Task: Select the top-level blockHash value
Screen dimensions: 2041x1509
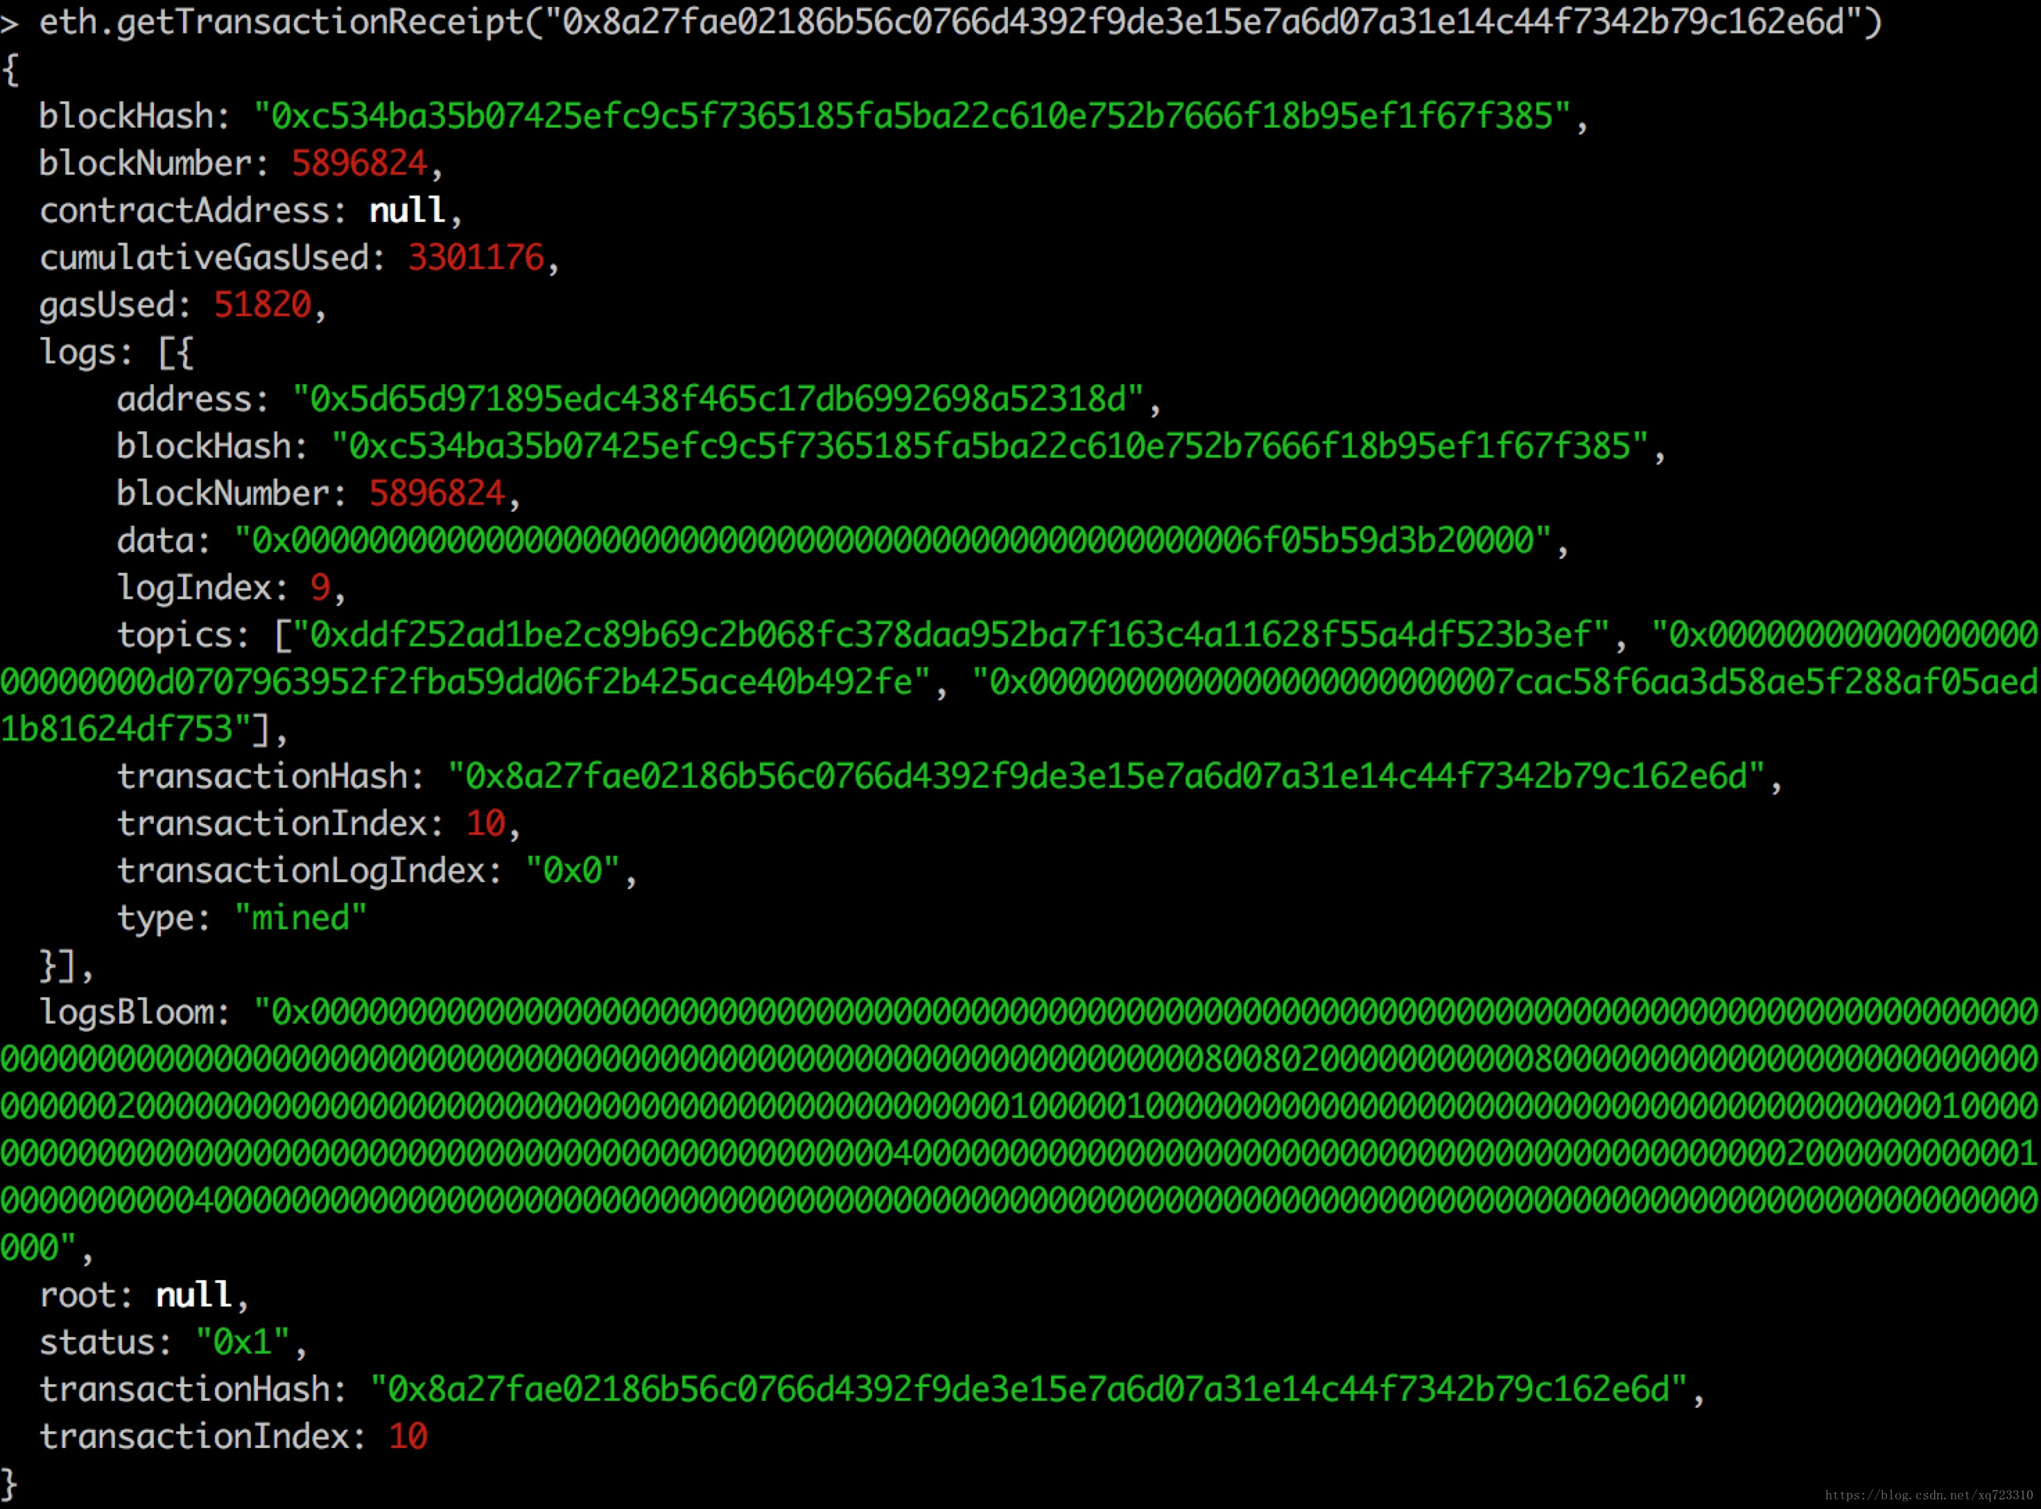Action: coord(912,116)
